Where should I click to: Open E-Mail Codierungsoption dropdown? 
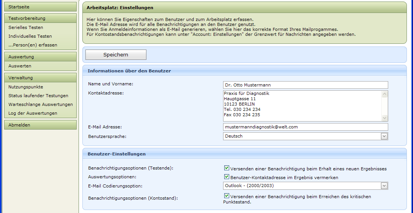(384, 186)
